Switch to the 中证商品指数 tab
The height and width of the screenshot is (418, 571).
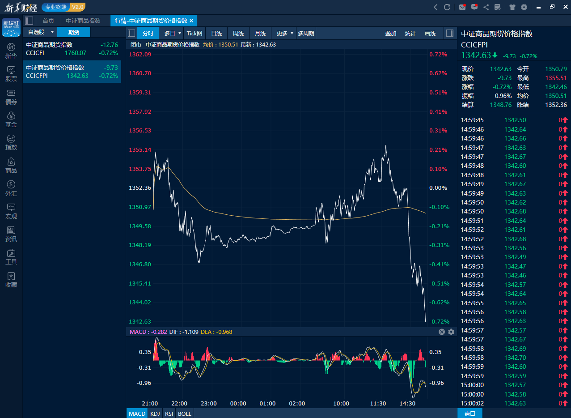[83, 21]
